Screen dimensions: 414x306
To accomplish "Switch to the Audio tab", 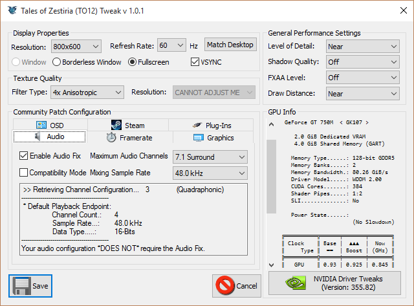I will click(x=49, y=137).
